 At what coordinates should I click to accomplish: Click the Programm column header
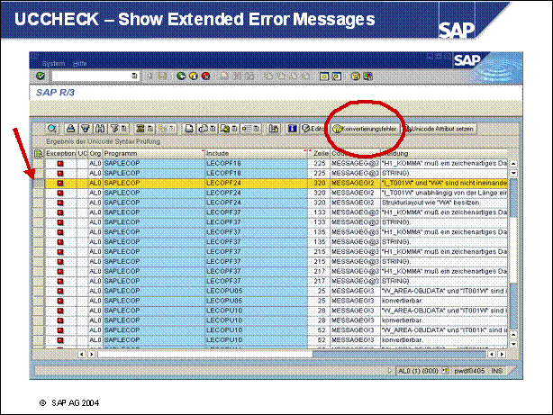[x=123, y=152]
